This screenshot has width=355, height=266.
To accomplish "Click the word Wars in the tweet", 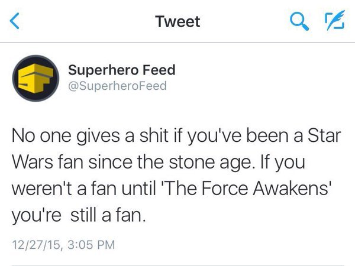I will pos(30,164).
